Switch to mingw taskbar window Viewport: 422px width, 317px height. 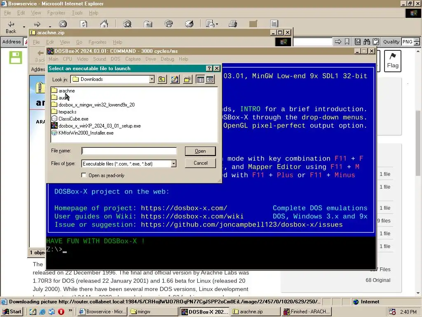153,312
